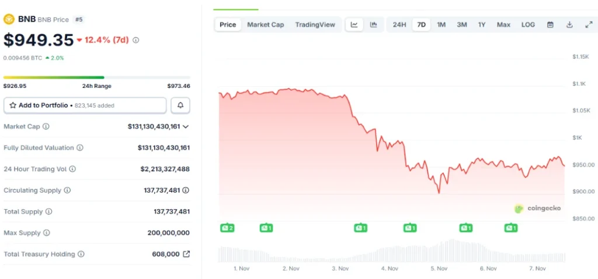Image resolution: width=598 pixels, height=279 pixels.
Task: Download the chart data
Action: [569, 24]
